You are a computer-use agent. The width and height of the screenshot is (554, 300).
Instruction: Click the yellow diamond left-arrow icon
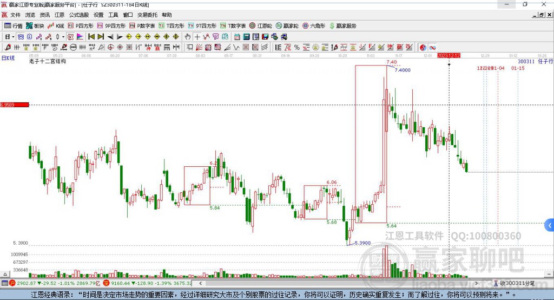pos(129,37)
